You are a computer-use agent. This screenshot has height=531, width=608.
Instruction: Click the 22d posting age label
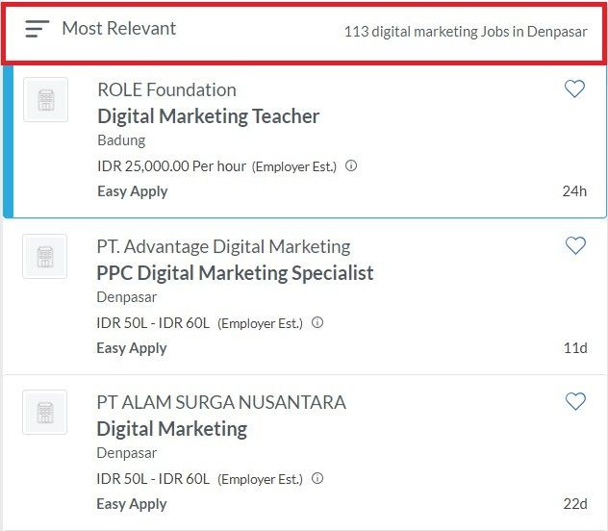[x=575, y=503]
